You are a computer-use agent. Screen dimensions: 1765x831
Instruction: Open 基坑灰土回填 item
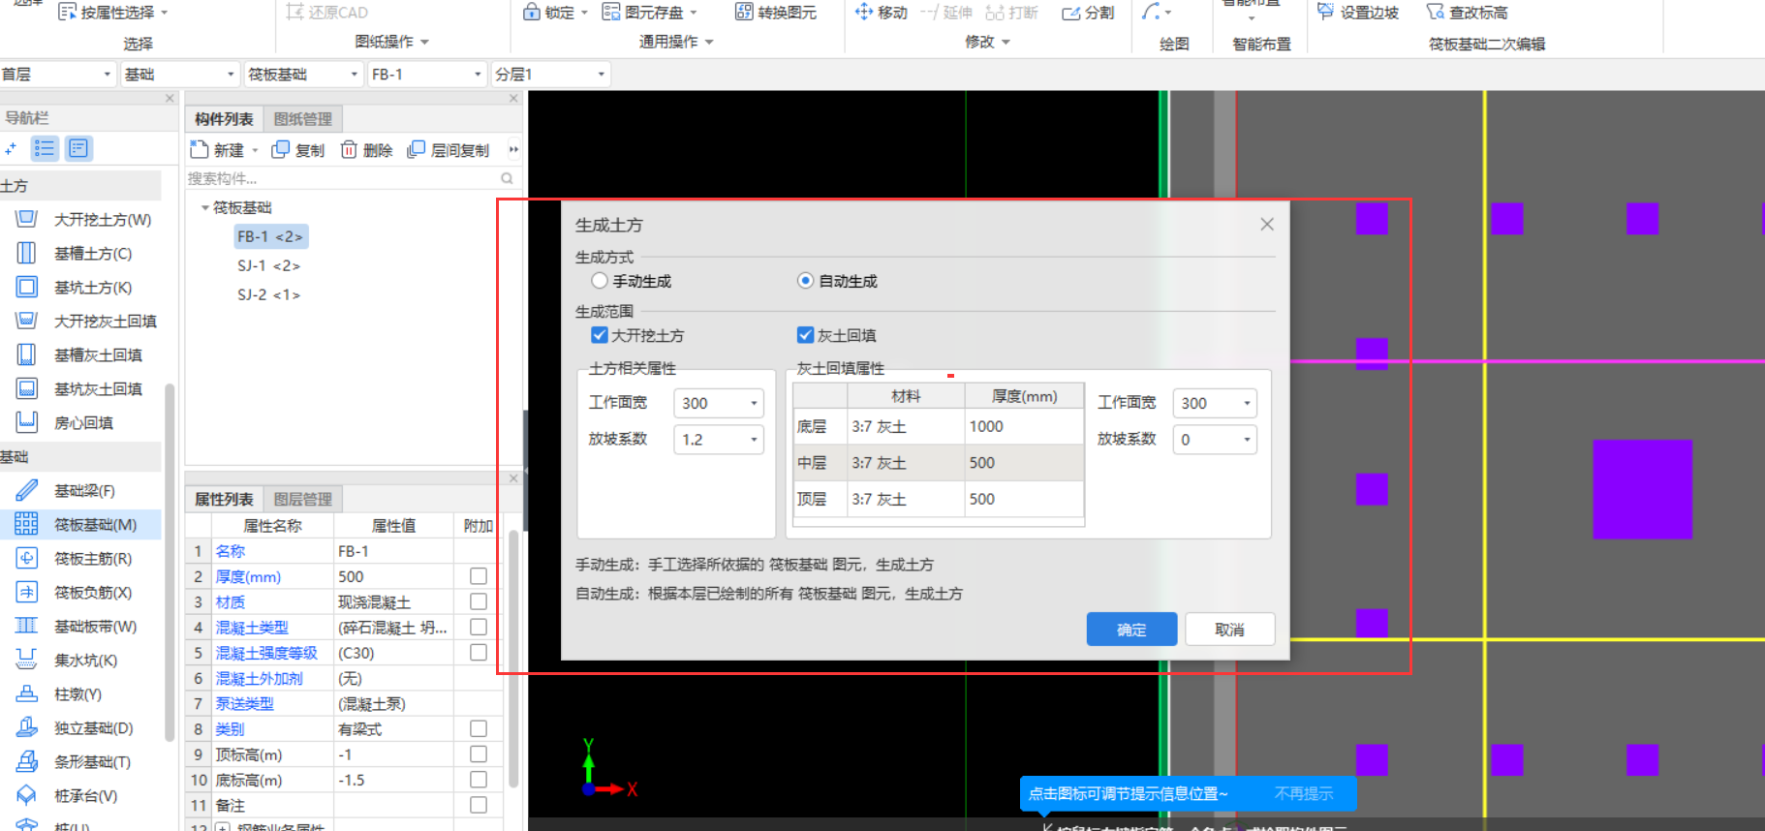[x=97, y=389]
